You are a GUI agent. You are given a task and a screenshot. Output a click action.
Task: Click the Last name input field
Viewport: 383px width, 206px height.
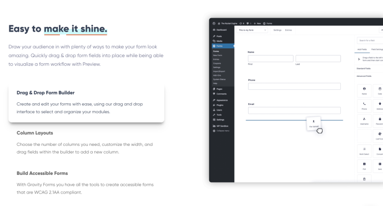[318, 59]
